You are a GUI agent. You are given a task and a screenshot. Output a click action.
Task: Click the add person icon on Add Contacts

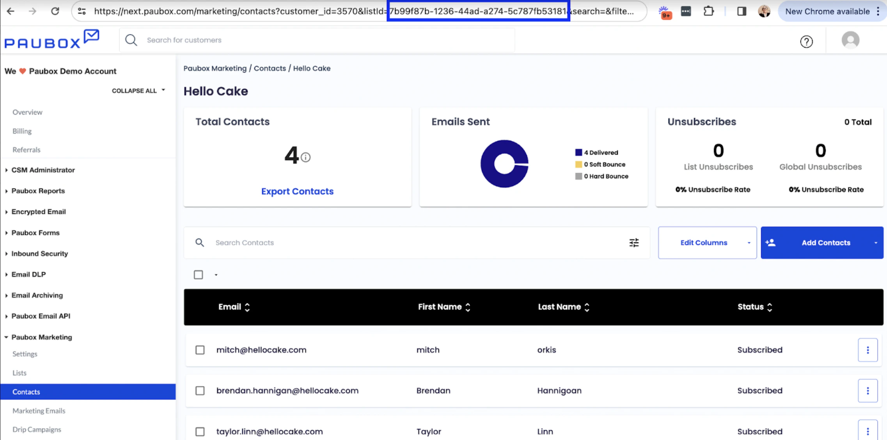tap(770, 243)
